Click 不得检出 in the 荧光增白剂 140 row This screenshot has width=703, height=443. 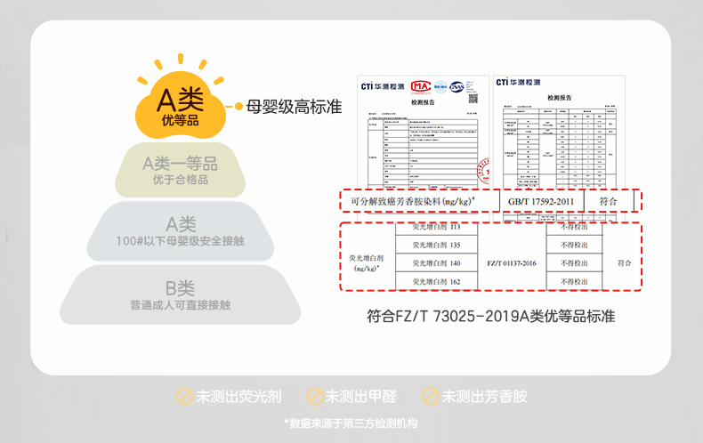point(574,263)
